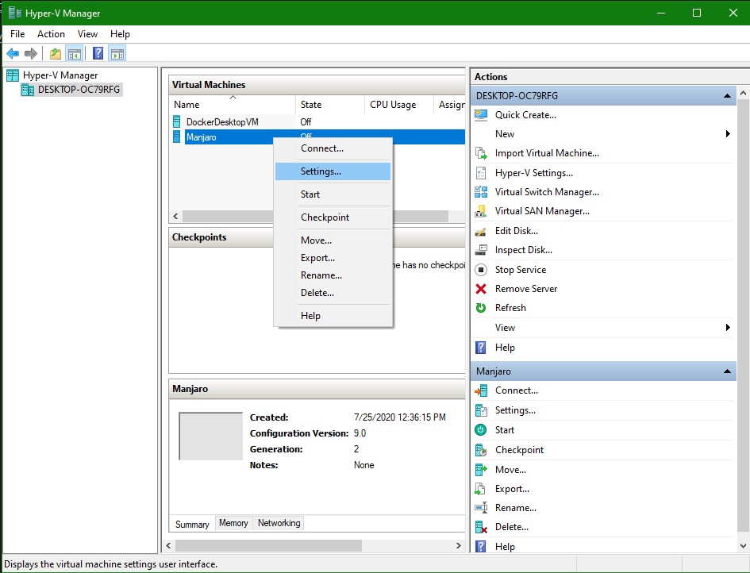Click the Stop Service icon
Screen dimensions: 750x573
[x=481, y=270]
